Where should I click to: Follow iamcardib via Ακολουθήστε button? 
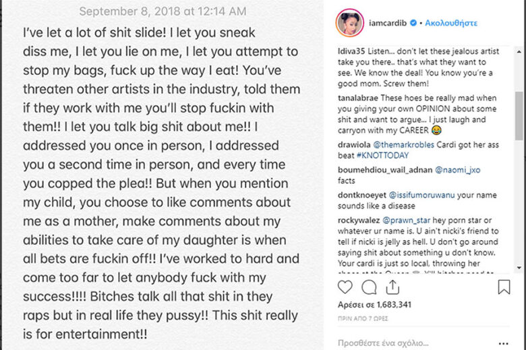(x=450, y=23)
